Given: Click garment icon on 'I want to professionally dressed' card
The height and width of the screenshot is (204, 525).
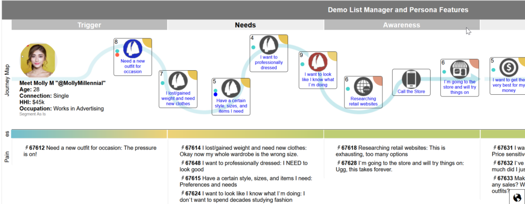Looking at the screenshot, I should 269,46.
